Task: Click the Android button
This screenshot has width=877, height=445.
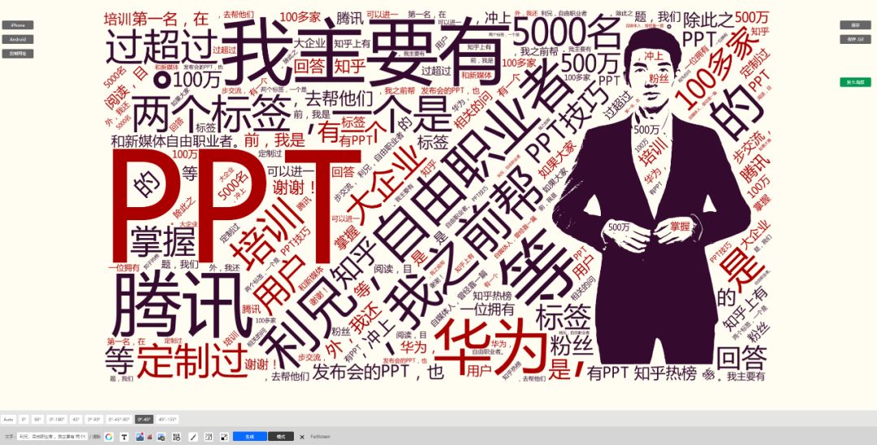Action: (x=17, y=39)
